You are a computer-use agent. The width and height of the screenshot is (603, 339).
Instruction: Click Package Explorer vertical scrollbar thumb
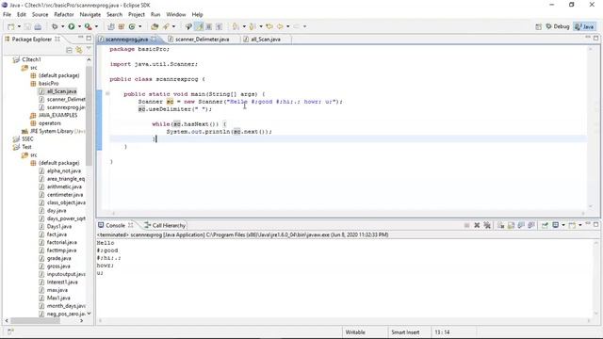(89, 115)
